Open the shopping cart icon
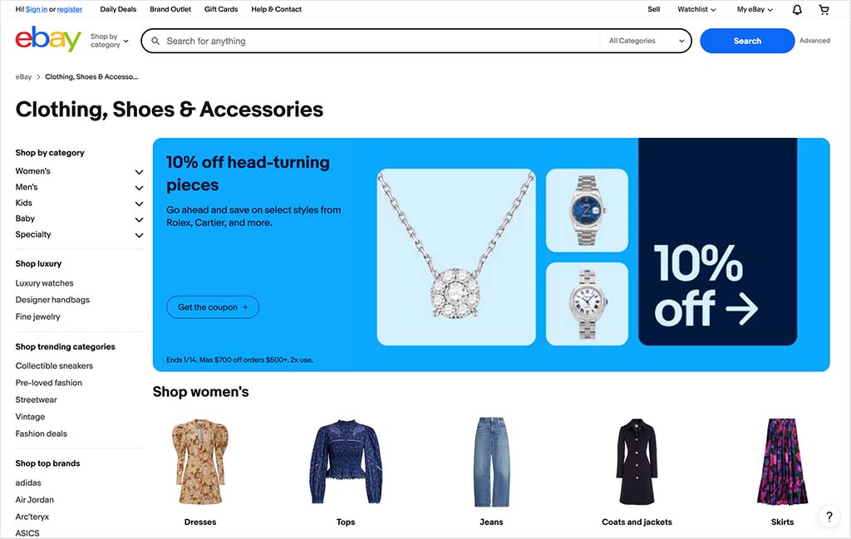The width and height of the screenshot is (851, 539). pyautogui.click(x=824, y=10)
